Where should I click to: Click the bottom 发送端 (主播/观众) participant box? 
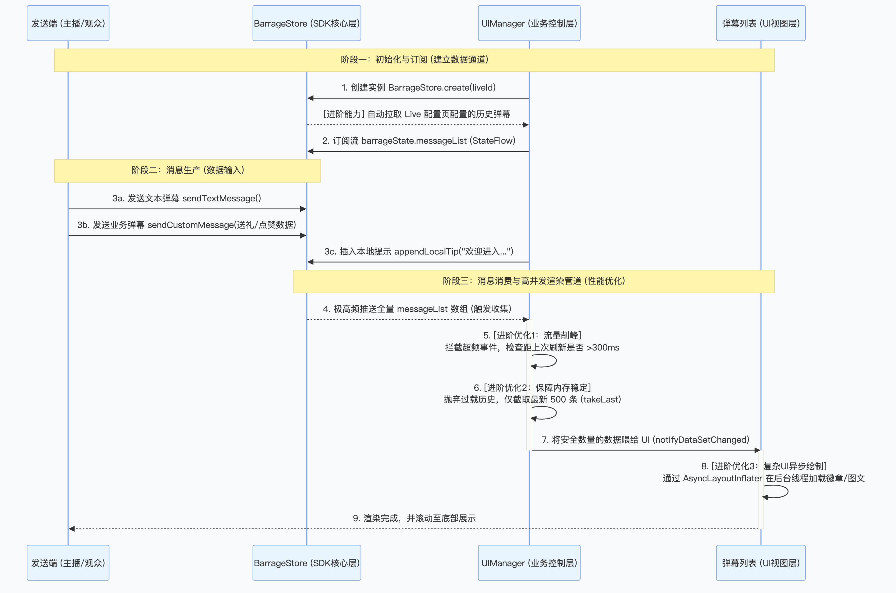[x=68, y=563]
